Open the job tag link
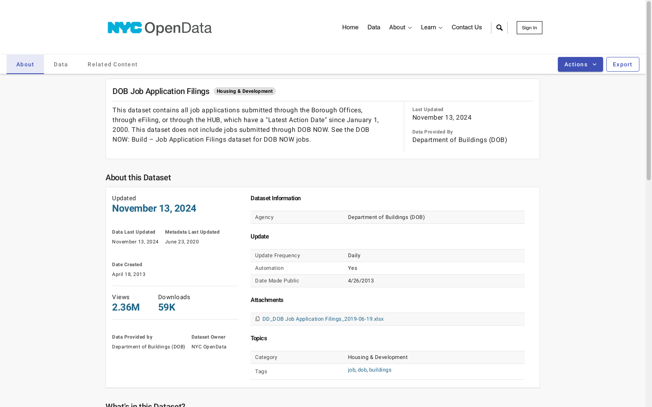This screenshot has height=407, width=652. pyautogui.click(x=351, y=370)
